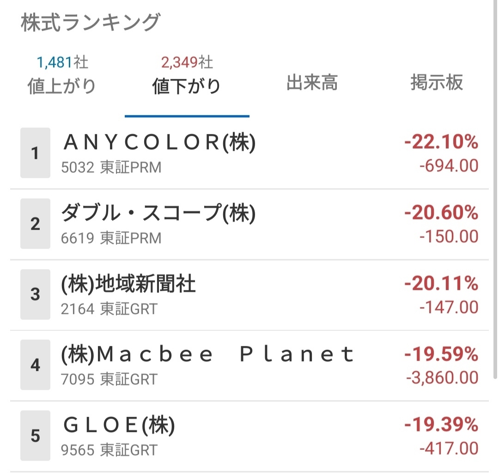
Task: Click rank 3 badge icon
Action: [35, 295]
